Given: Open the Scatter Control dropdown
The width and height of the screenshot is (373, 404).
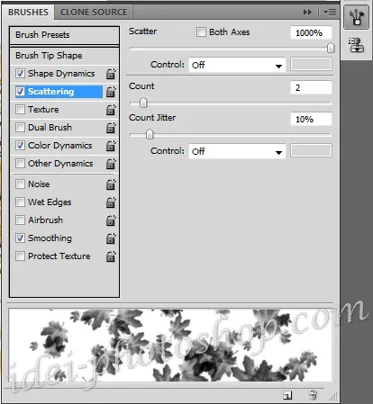Looking at the screenshot, I should pos(237,65).
